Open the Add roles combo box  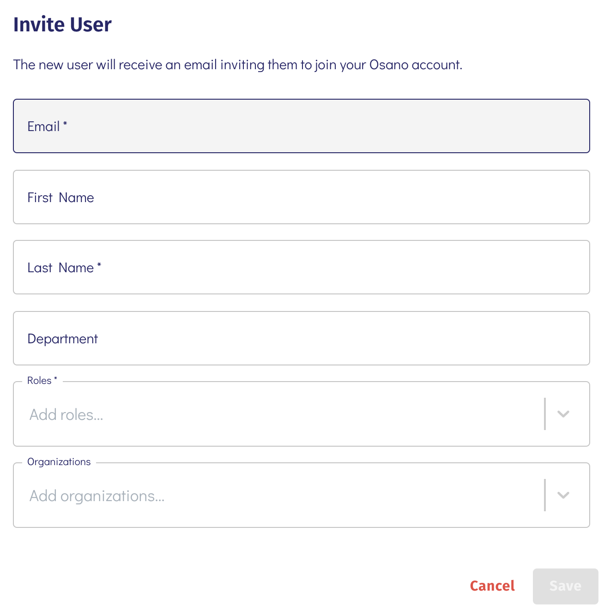click(277, 414)
